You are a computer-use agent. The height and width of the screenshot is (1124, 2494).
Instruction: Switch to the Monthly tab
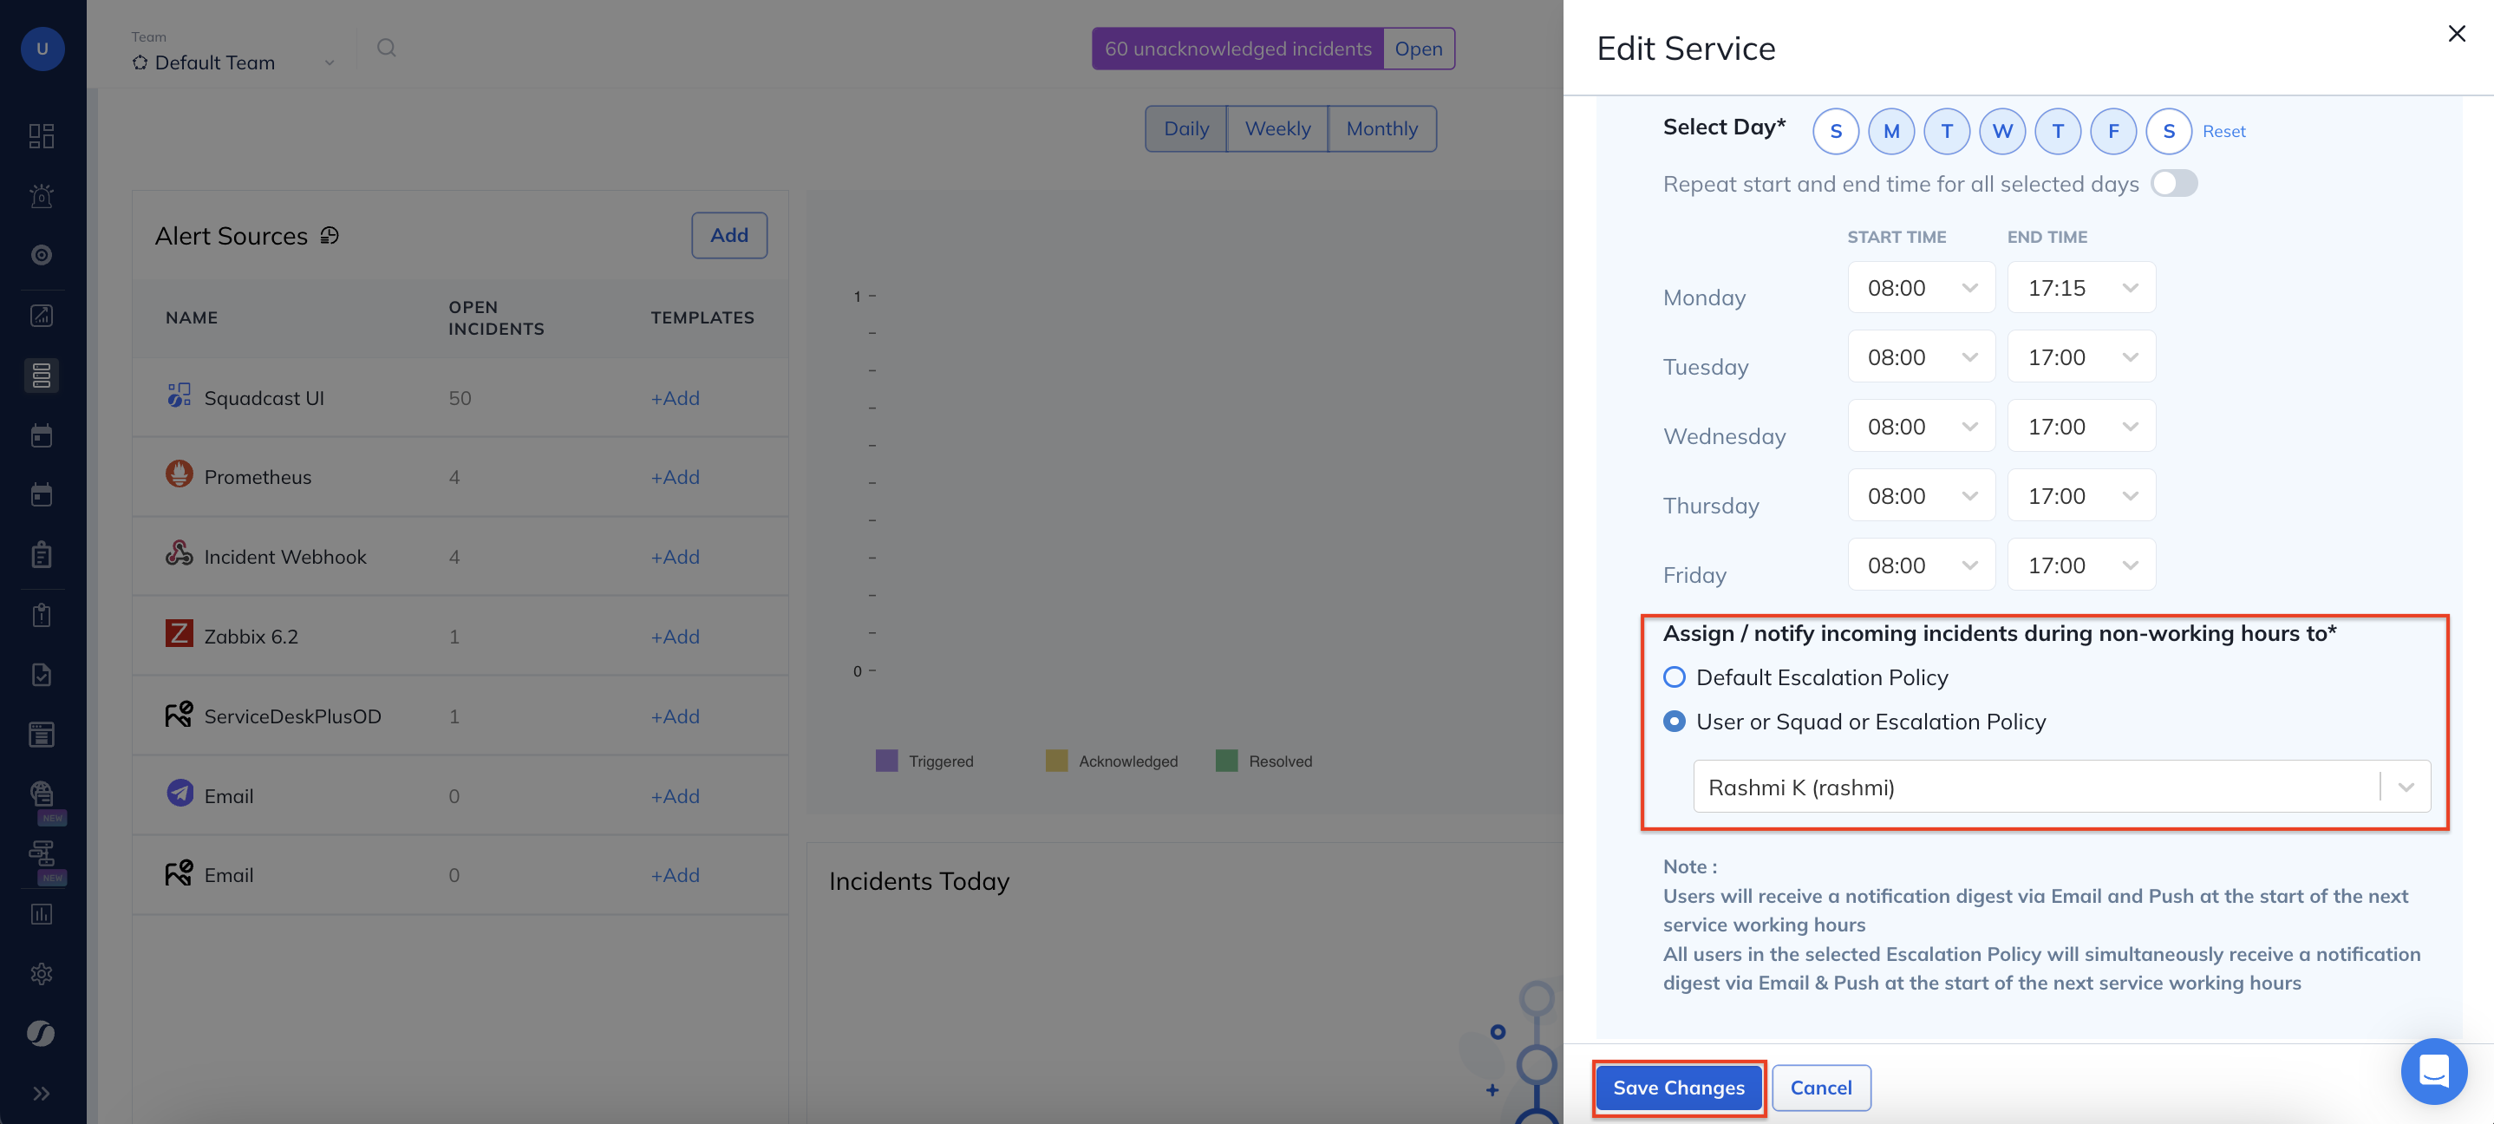click(x=1381, y=128)
